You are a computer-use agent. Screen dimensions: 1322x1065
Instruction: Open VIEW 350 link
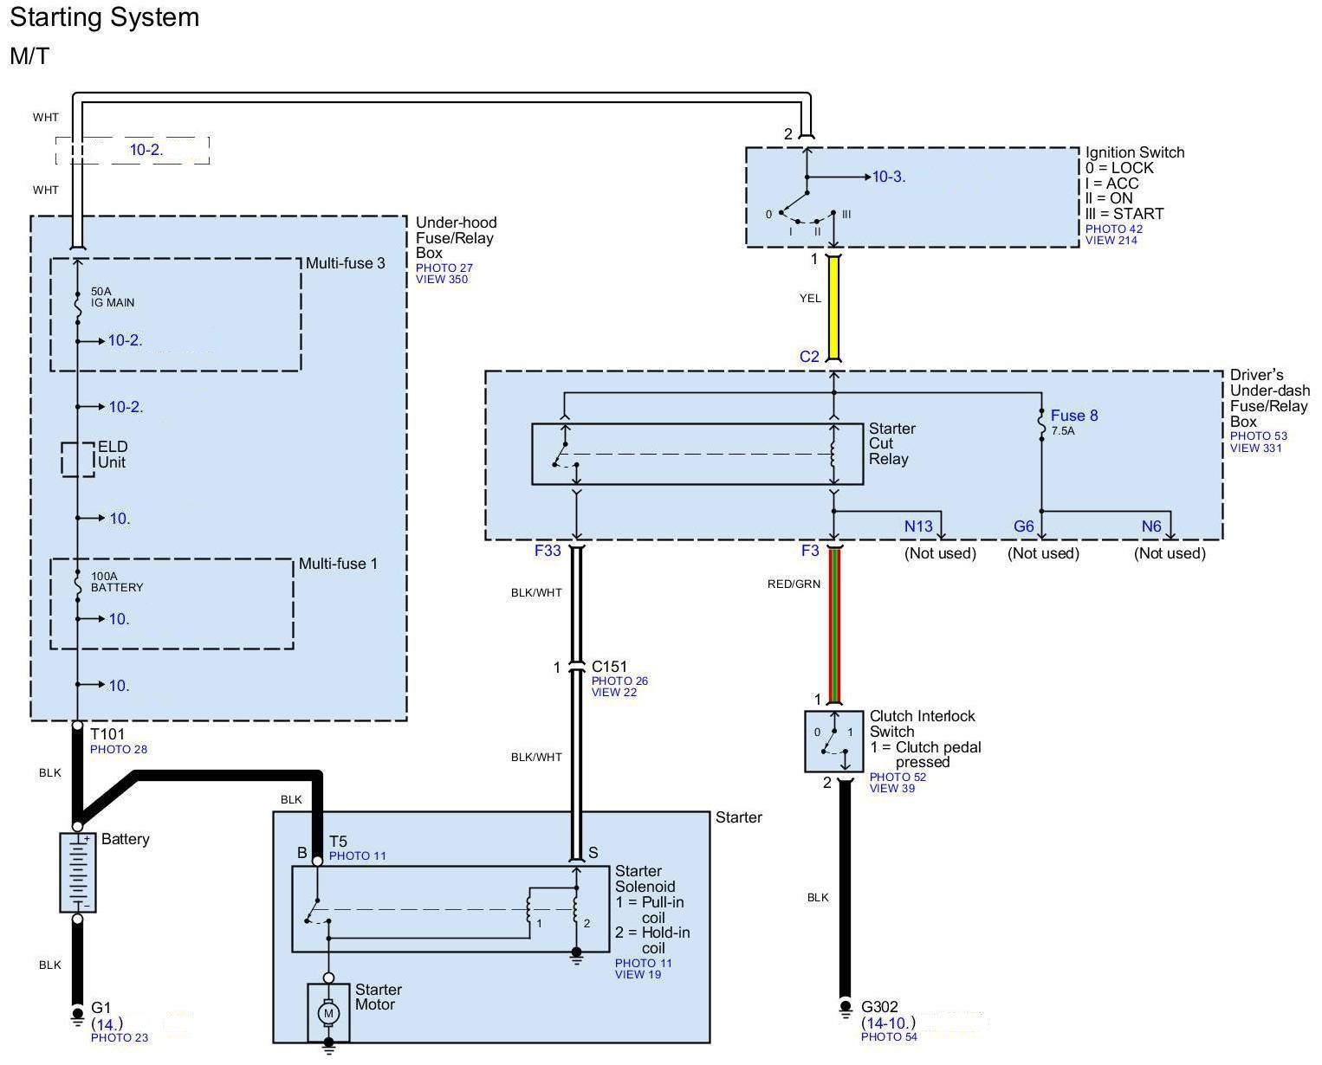pyautogui.click(x=442, y=280)
